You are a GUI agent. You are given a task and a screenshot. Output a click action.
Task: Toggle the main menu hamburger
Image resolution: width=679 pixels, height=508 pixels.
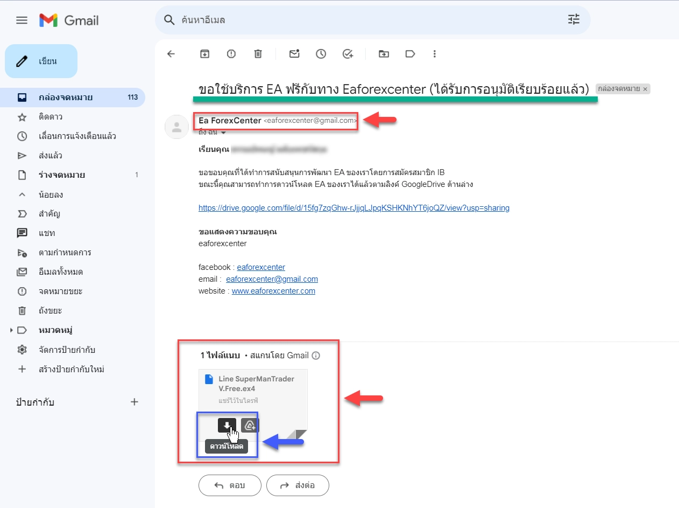click(x=22, y=20)
